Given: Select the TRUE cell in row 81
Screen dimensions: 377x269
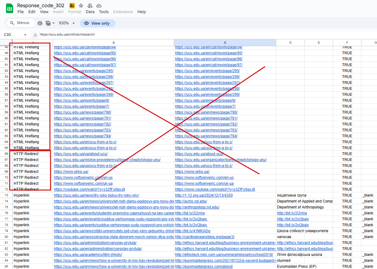Looking at the screenshot, I should (x=347, y=243).
